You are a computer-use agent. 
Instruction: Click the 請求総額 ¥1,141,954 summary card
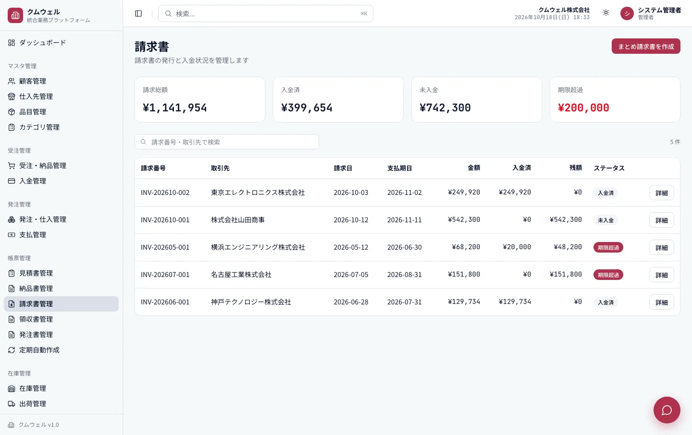pos(200,99)
